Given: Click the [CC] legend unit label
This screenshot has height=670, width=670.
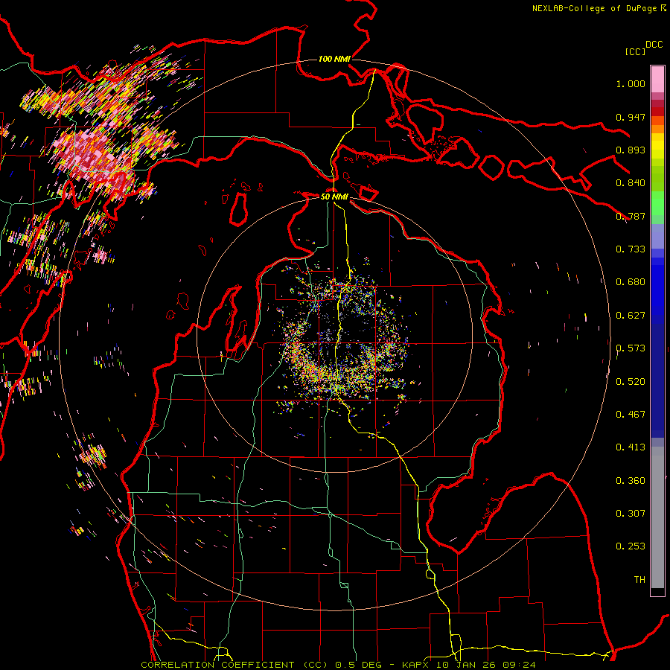Looking at the screenshot, I should 635,51.
